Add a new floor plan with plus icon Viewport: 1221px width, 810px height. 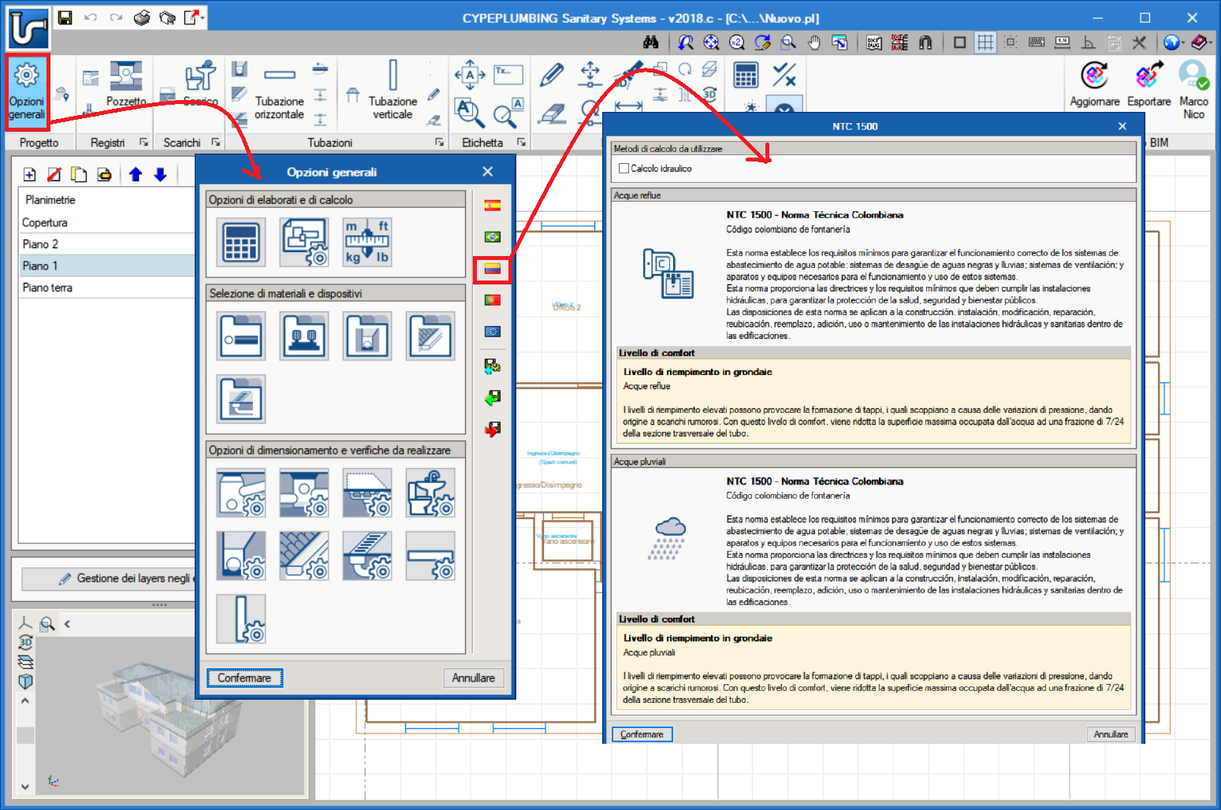[30, 175]
